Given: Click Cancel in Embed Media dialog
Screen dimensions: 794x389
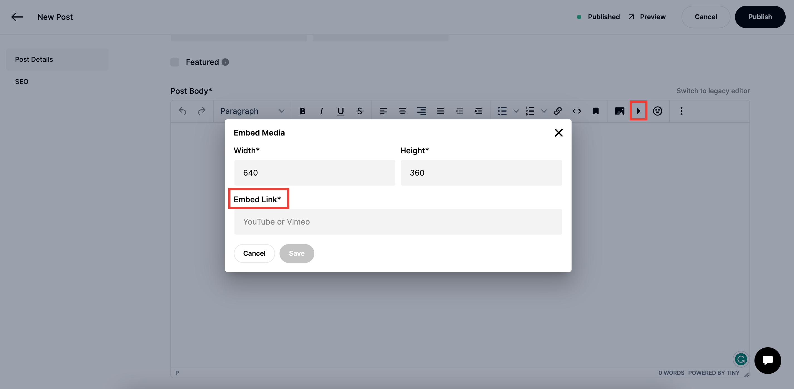Looking at the screenshot, I should click(x=254, y=253).
